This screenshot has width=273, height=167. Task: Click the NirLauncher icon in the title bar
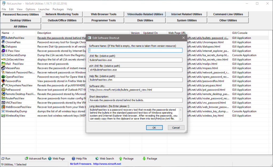(3, 3)
